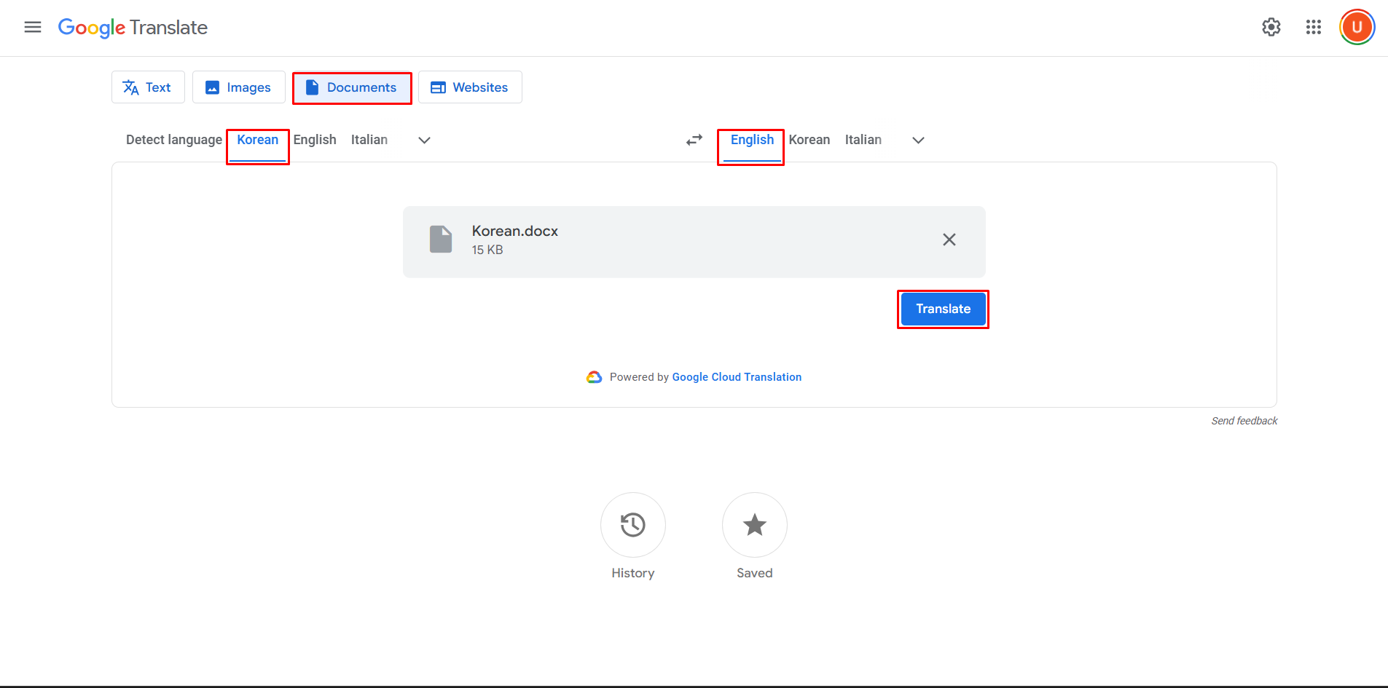Image resolution: width=1388 pixels, height=688 pixels.
Task: Expand more target languages dropdown
Action: point(917,140)
